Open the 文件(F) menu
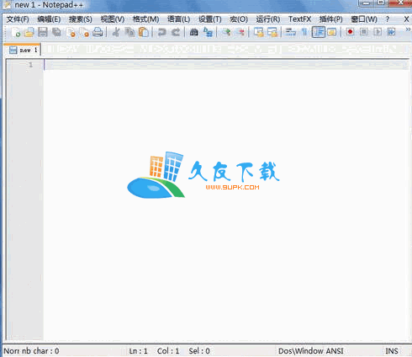Image resolution: width=412 pixels, height=357 pixels. (x=18, y=19)
